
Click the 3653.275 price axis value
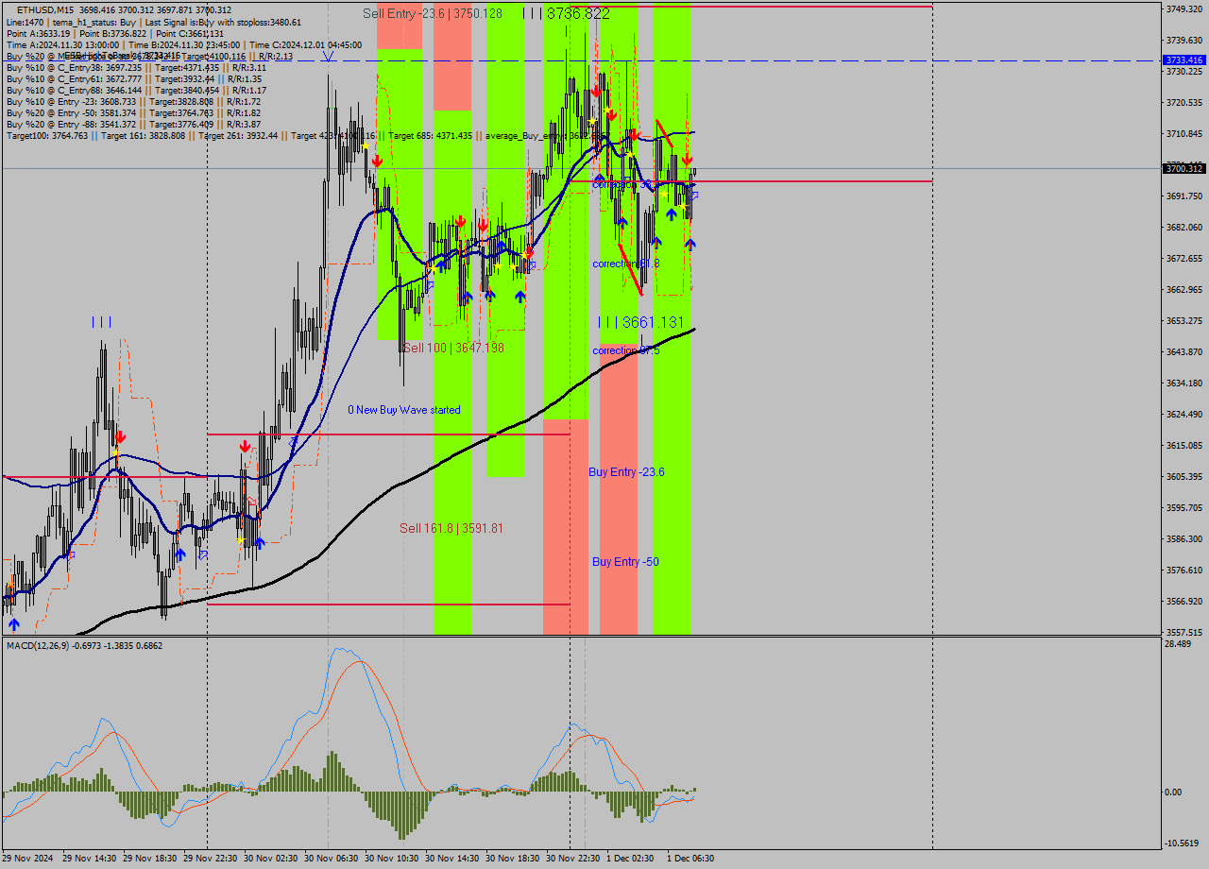(1184, 320)
